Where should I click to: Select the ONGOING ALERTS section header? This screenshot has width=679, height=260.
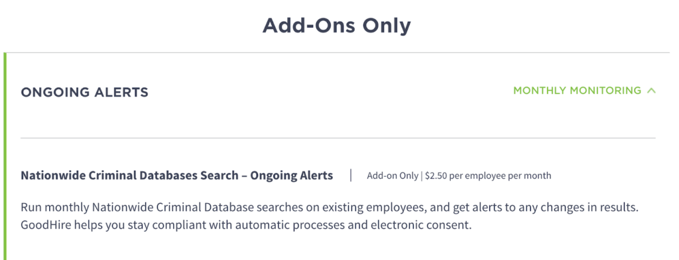(x=84, y=92)
